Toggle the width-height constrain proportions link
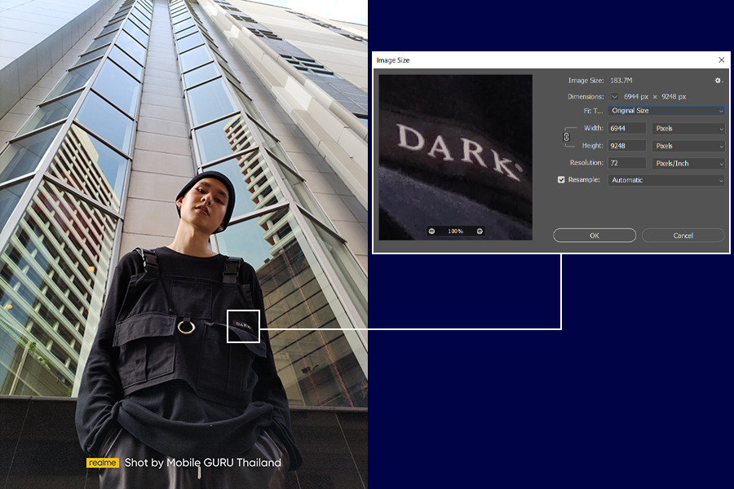The width and height of the screenshot is (734, 489). pos(566,137)
